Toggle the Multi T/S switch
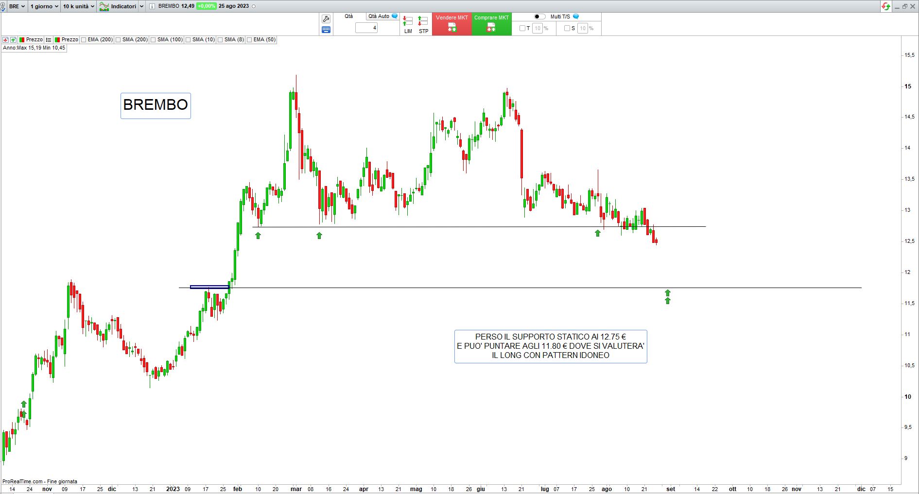 539,17
